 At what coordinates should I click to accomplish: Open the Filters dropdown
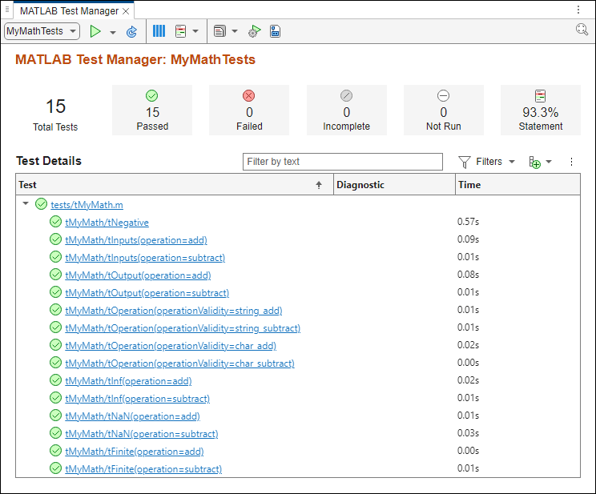487,162
